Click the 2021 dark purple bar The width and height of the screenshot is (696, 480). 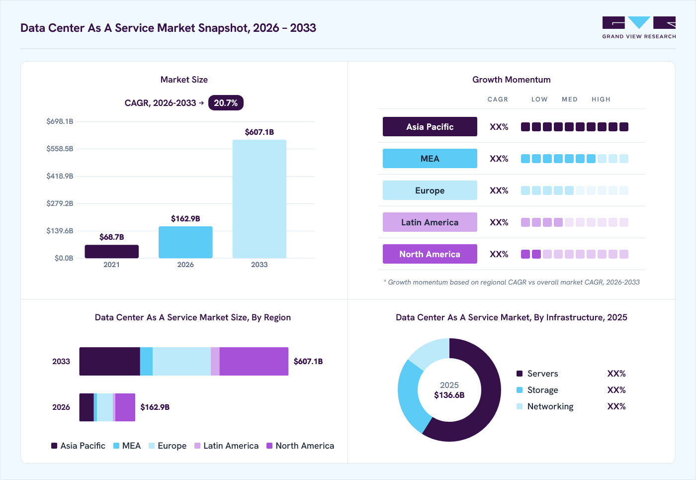tap(112, 252)
